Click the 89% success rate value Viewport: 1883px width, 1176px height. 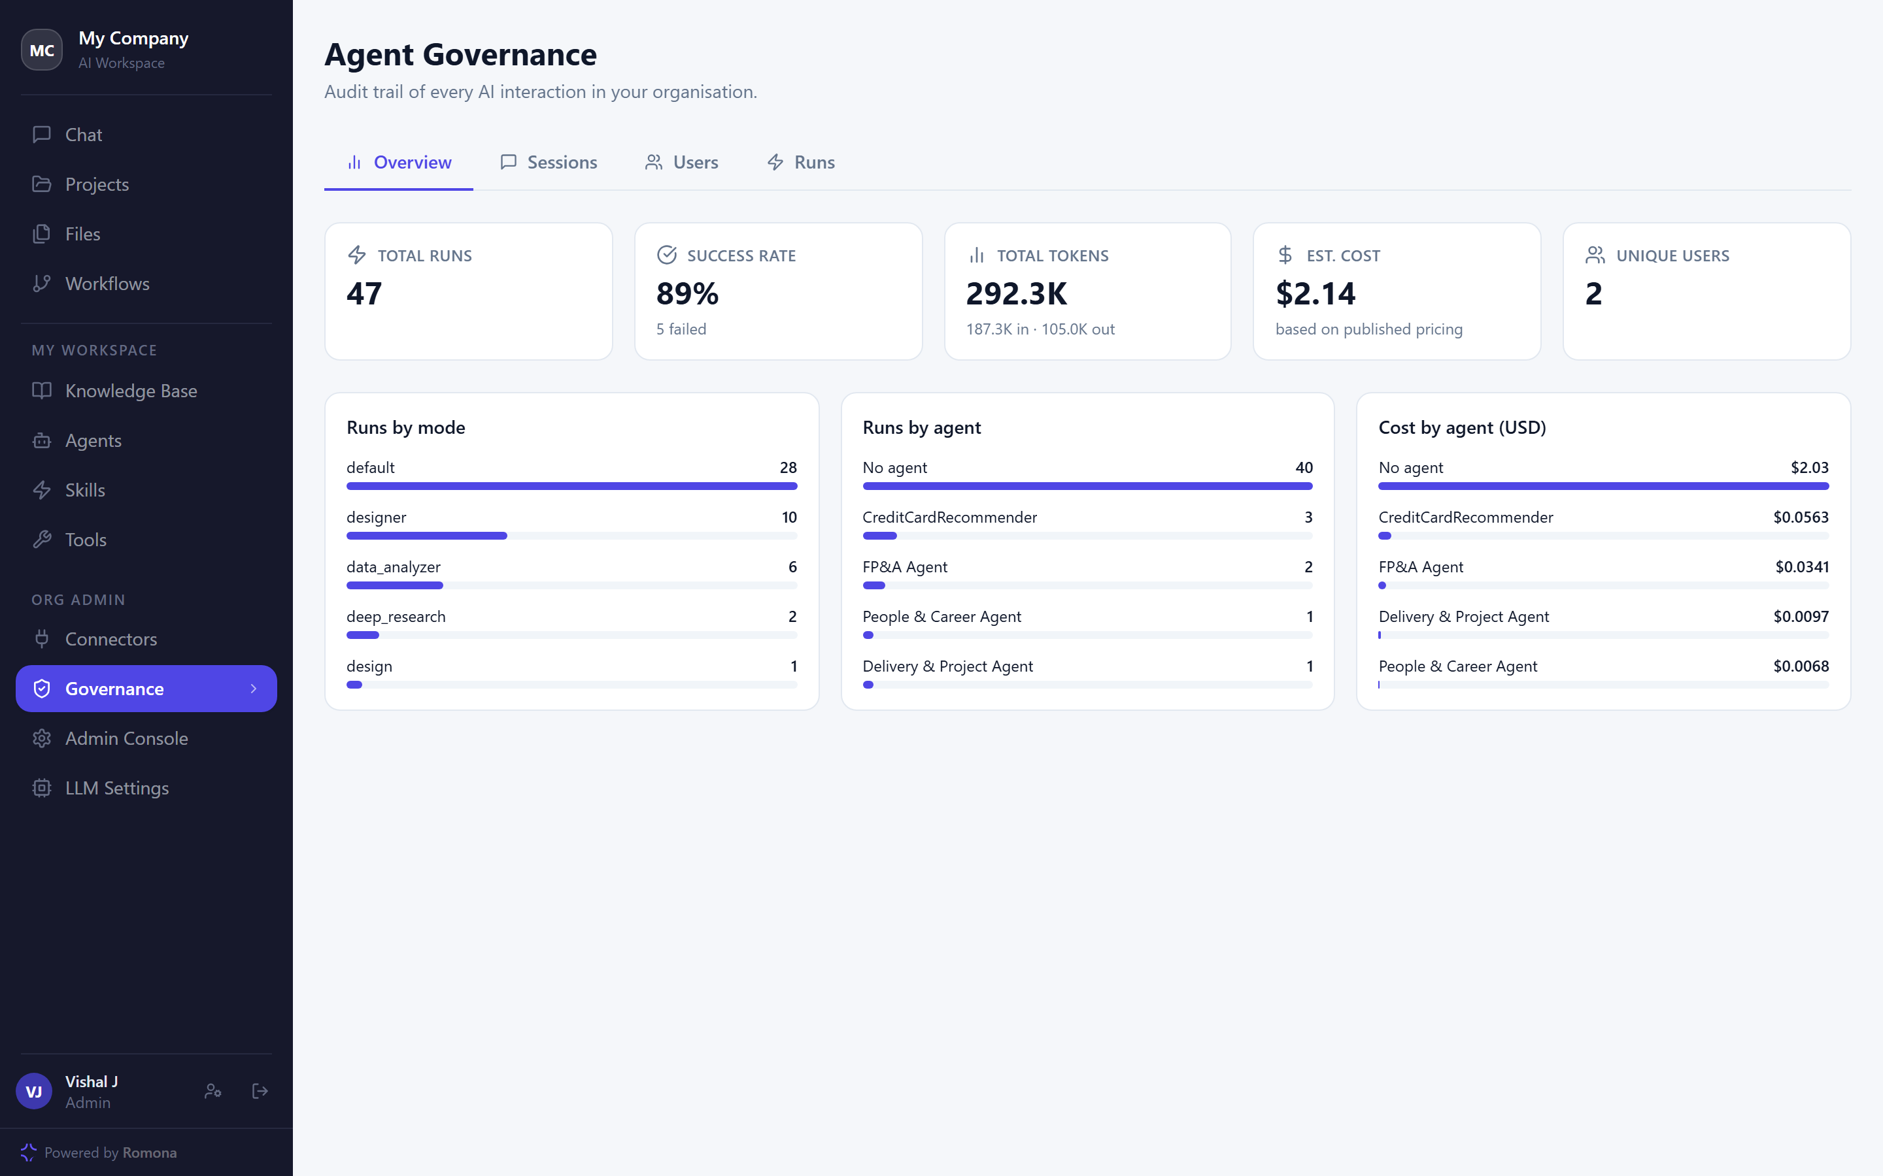click(688, 294)
